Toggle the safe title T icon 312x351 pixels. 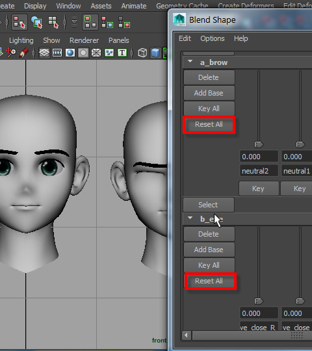(122, 53)
